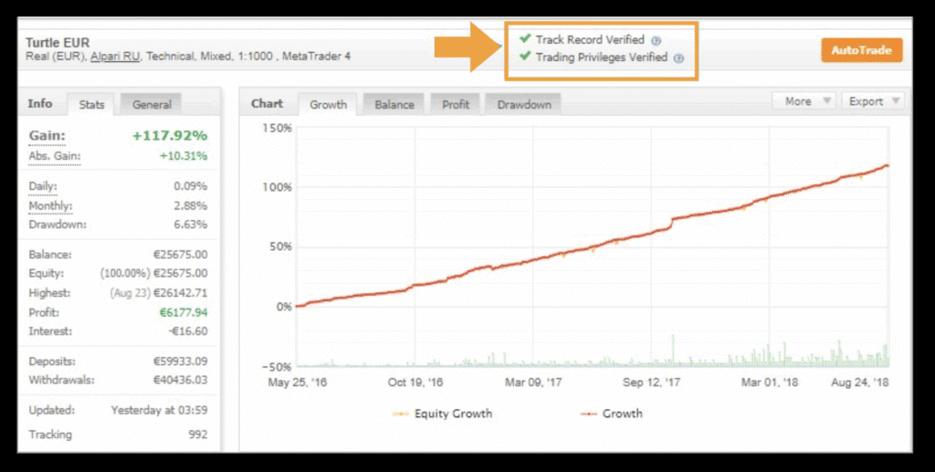Screen dimensions: 935x472
Task: Click the help icon beside Track Record Verified
Action: point(657,40)
